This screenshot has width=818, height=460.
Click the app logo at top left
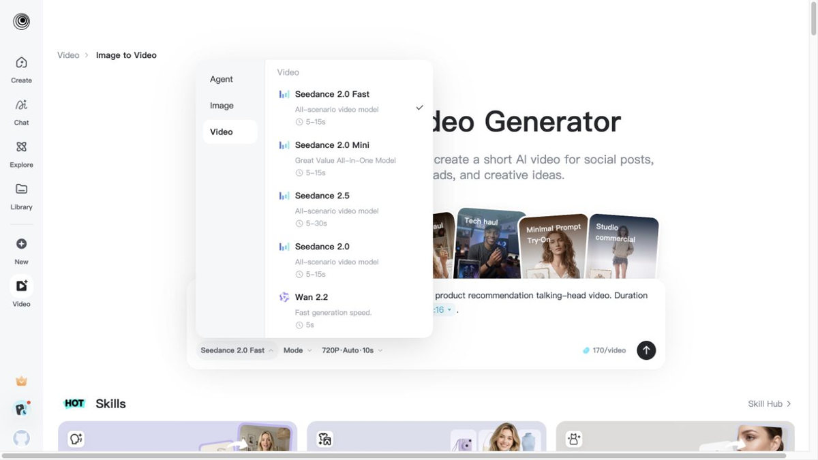(21, 21)
